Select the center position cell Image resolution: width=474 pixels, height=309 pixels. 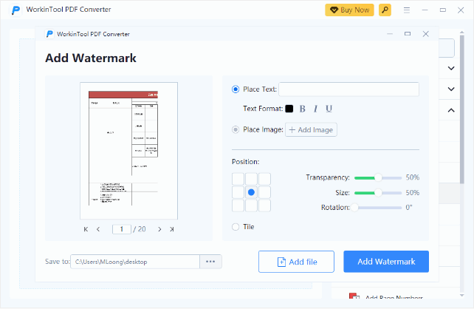click(251, 192)
